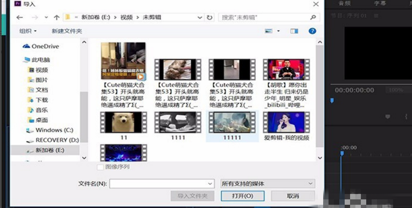Open the 音乐 folder in sidebar

pyautogui.click(x=38, y=110)
